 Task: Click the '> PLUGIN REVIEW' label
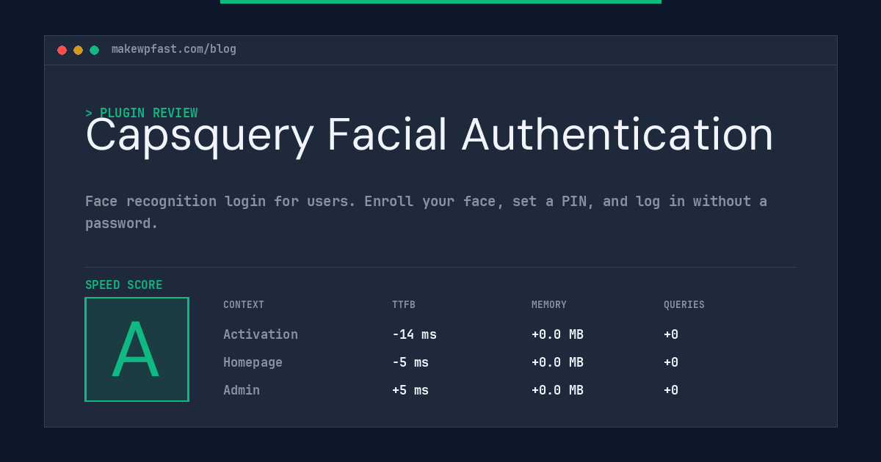tap(142, 113)
